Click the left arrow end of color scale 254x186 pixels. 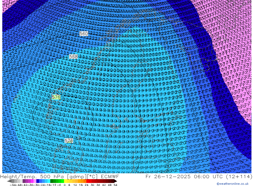point(9,181)
